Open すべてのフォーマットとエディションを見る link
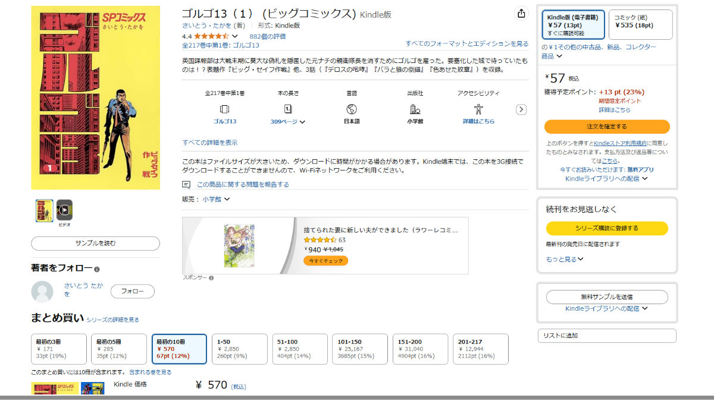714x401 pixels. [467, 43]
